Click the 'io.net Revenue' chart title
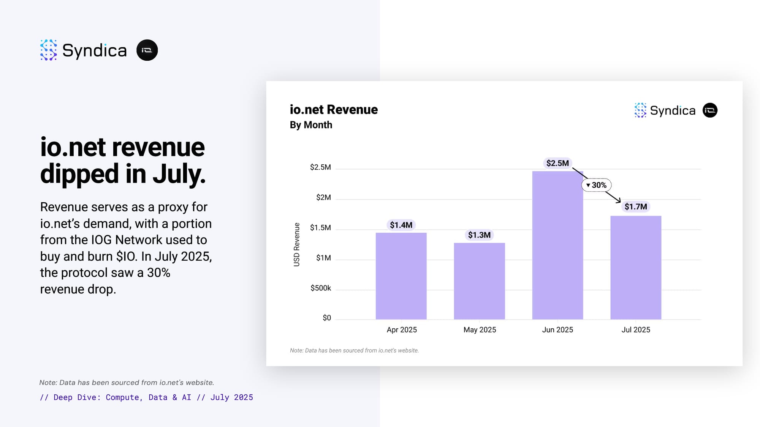Screen dimensions: 760x427 (334, 109)
